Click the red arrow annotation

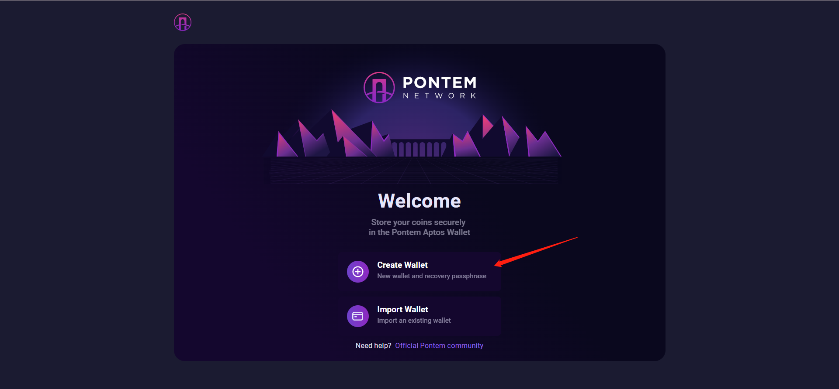(x=537, y=251)
